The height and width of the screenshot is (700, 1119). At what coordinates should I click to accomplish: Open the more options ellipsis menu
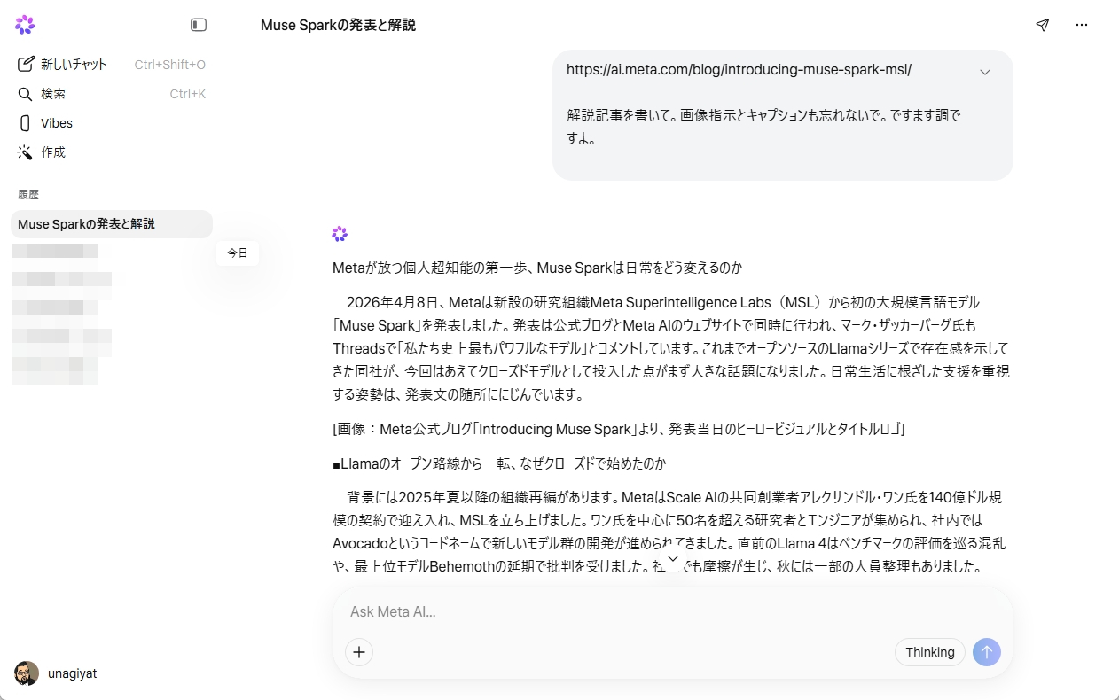tap(1082, 25)
